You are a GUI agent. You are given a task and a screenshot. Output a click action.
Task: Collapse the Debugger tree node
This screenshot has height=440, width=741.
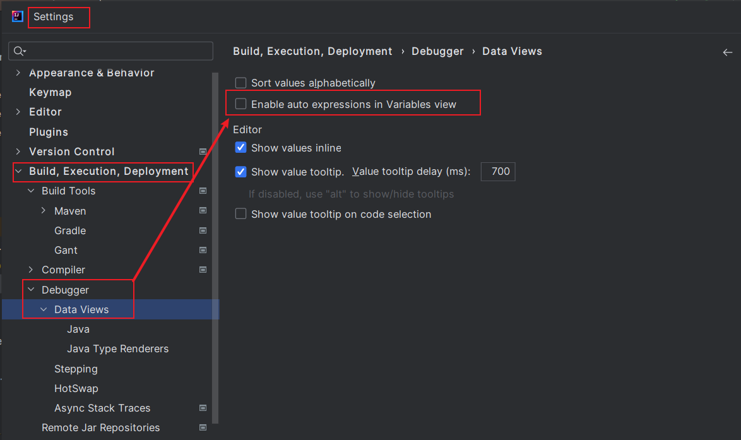tap(31, 290)
